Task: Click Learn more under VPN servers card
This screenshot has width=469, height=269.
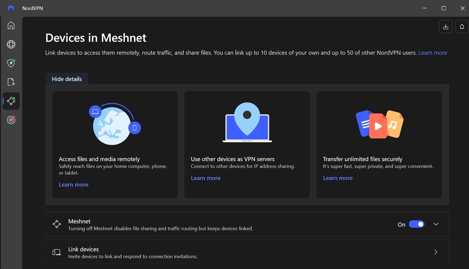Action: click(x=206, y=178)
